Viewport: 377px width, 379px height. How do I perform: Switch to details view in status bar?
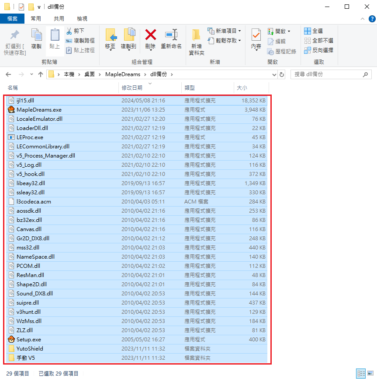[x=361, y=373]
